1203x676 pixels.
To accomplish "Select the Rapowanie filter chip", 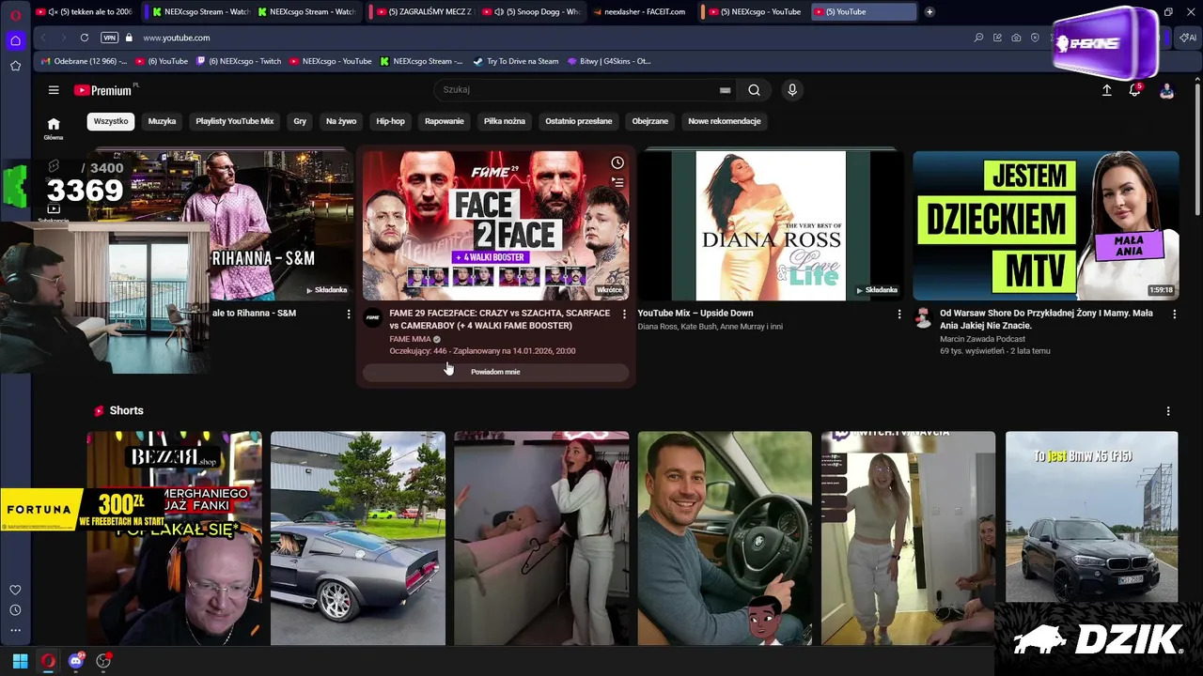I will coord(444,121).
